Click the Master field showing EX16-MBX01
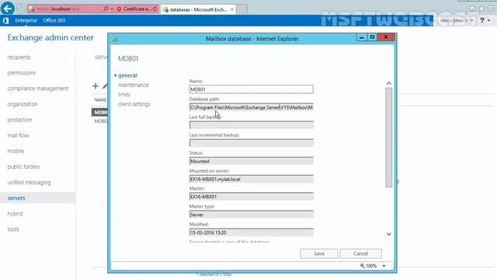 click(252, 197)
